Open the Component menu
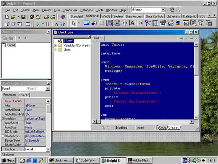Screen dimensions: 218x164 (71, 10)
